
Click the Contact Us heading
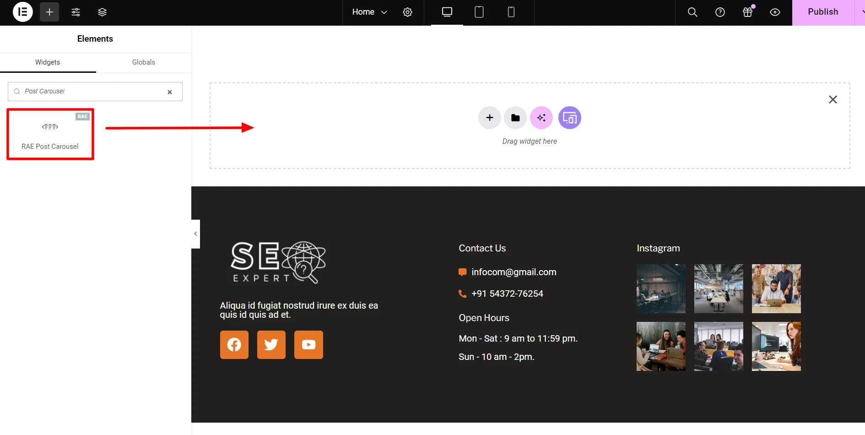click(x=482, y=248)
